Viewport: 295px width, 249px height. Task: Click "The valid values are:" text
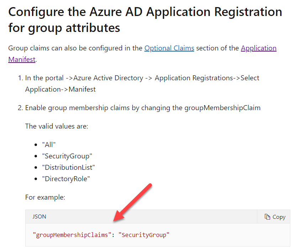[x=57, y=126]
